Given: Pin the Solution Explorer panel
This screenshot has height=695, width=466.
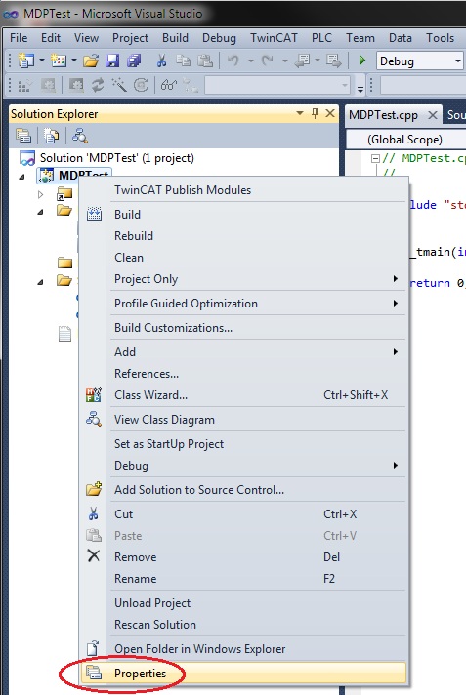Looking at the screenshot, I should tap(316, 113).
